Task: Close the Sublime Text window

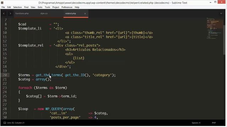Action: (222, 2)
